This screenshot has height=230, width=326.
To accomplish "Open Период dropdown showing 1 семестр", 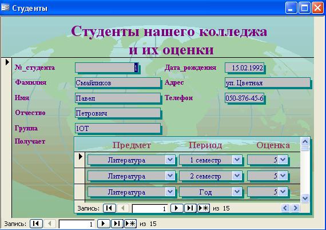I will [237, 160].
